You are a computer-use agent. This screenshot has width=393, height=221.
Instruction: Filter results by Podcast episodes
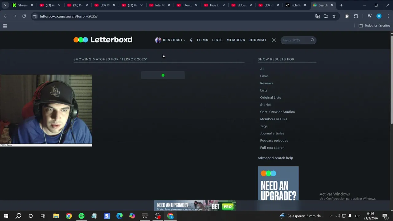274,141
